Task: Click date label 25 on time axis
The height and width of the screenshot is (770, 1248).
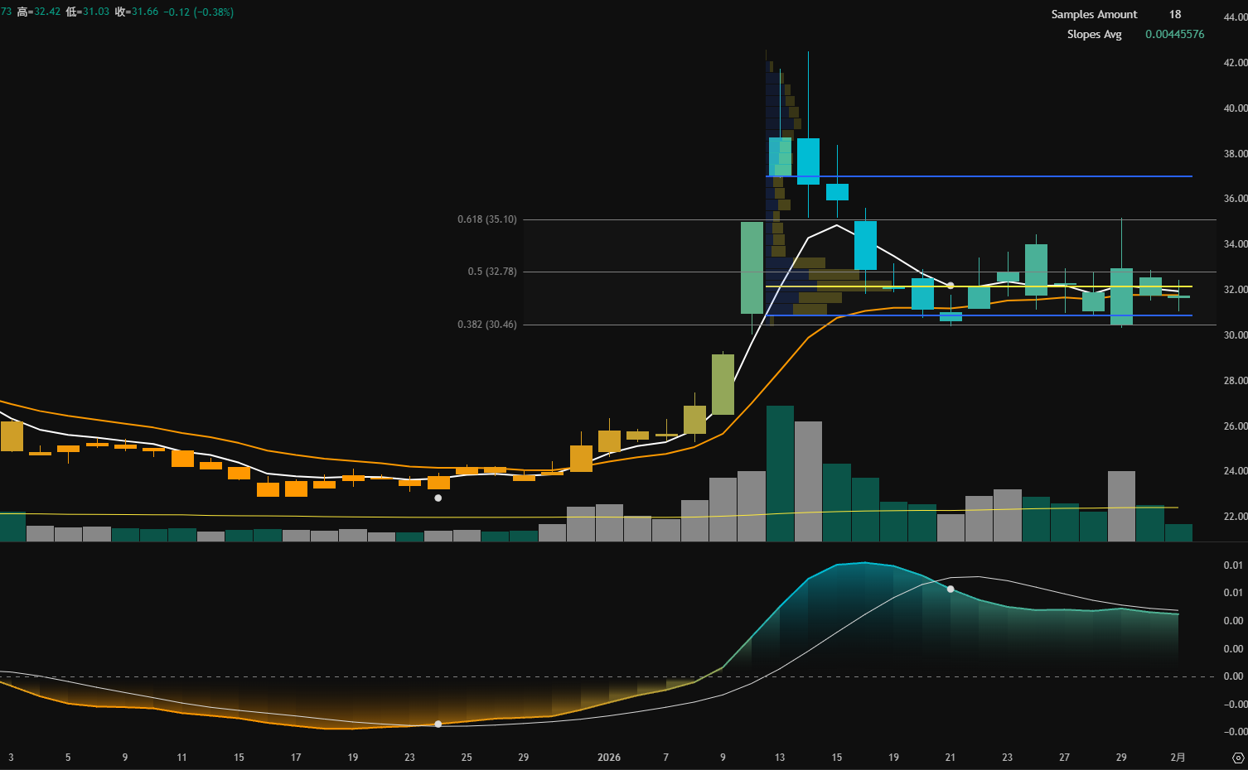Action: pyautogui.click(x=467, y=758)
